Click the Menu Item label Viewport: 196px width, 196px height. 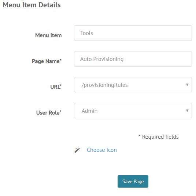pyautogui.click(x=48, y=35)
